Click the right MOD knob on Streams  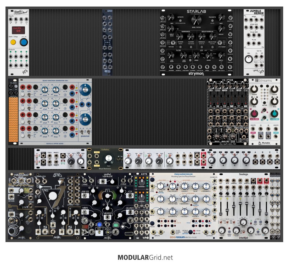tap(275, 101)
